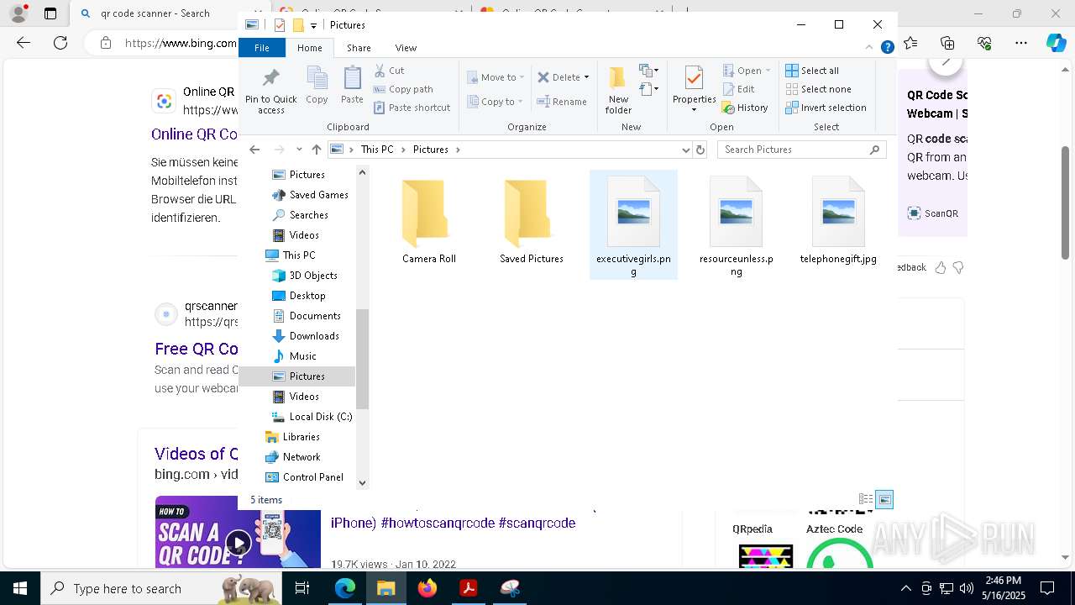This screenshot has width=1075, height=605.
Task: Expand address bar history dropdown
Action: 686,150
